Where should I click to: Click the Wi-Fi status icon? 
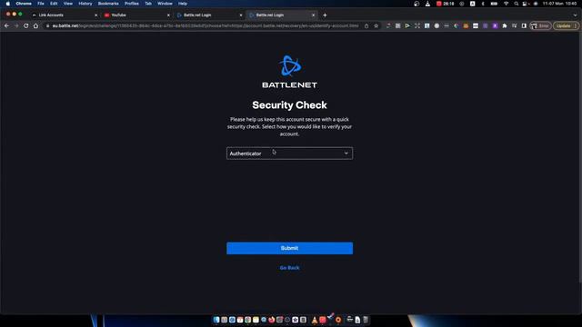[506, 4]
